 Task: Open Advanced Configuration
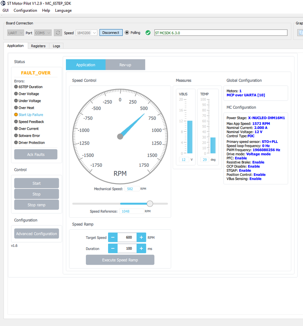coord(37,233)
